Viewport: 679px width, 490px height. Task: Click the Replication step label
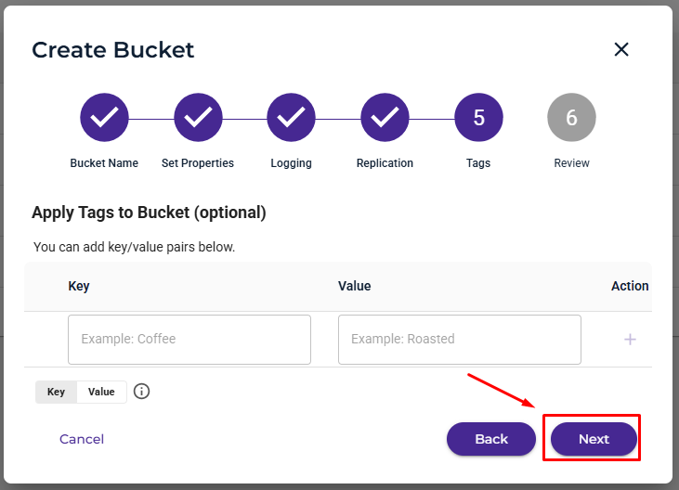[385, 163]
